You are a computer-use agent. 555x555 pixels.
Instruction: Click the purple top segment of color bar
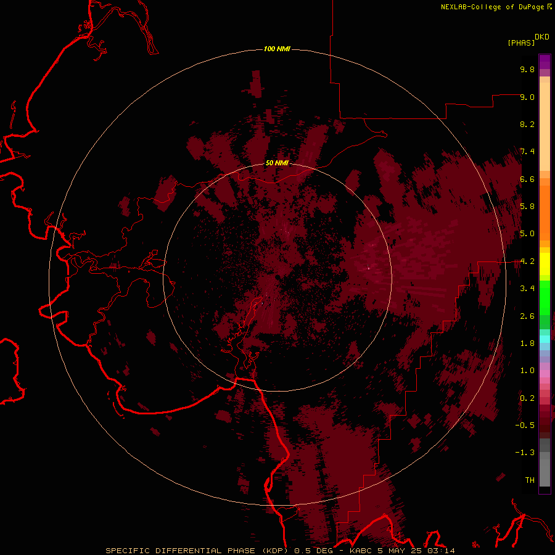coord(545,62)
